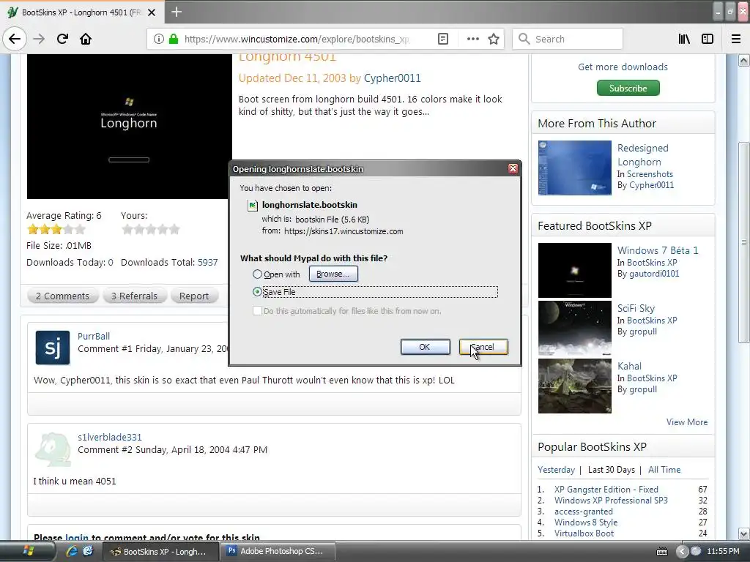Open page actions three-dot menu

[x=472, y=39]
